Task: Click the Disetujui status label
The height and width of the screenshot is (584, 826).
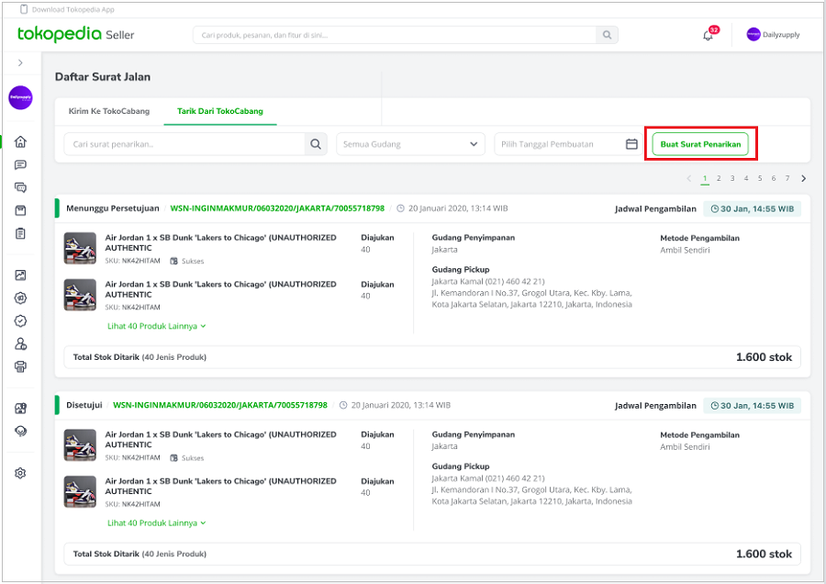Action: 84,405
